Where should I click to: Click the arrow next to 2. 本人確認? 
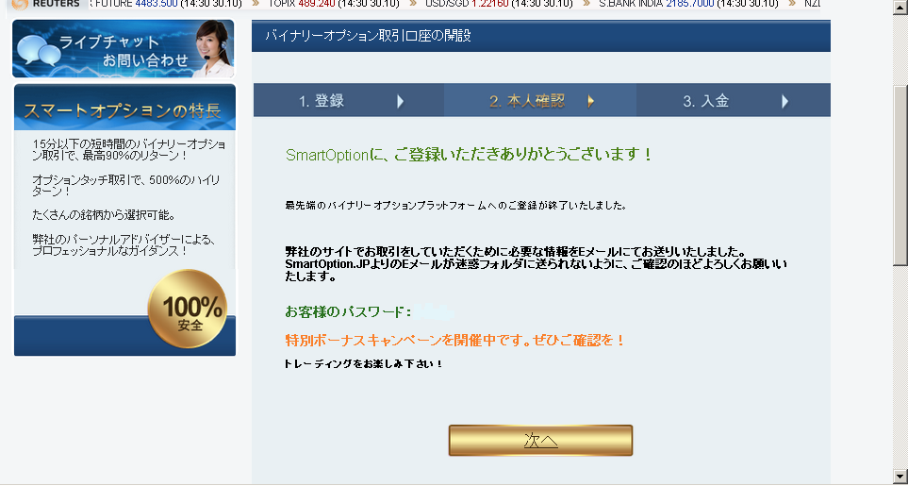click(x=590, y=101)
